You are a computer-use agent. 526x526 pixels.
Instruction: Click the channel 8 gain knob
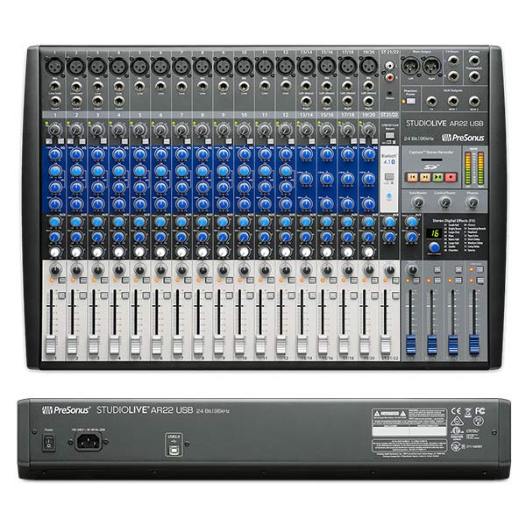[203, 130]
